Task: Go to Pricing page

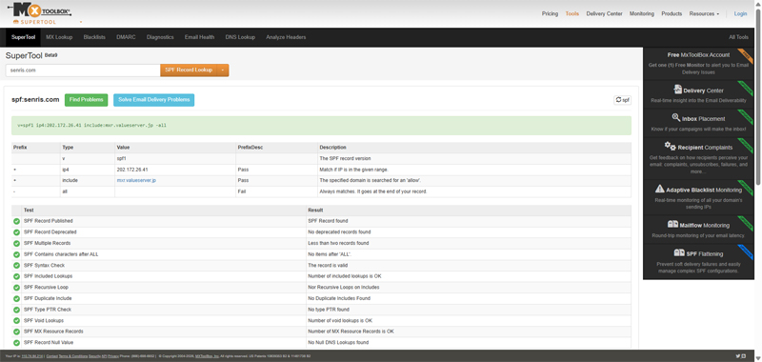Action: tap(550, 13)
